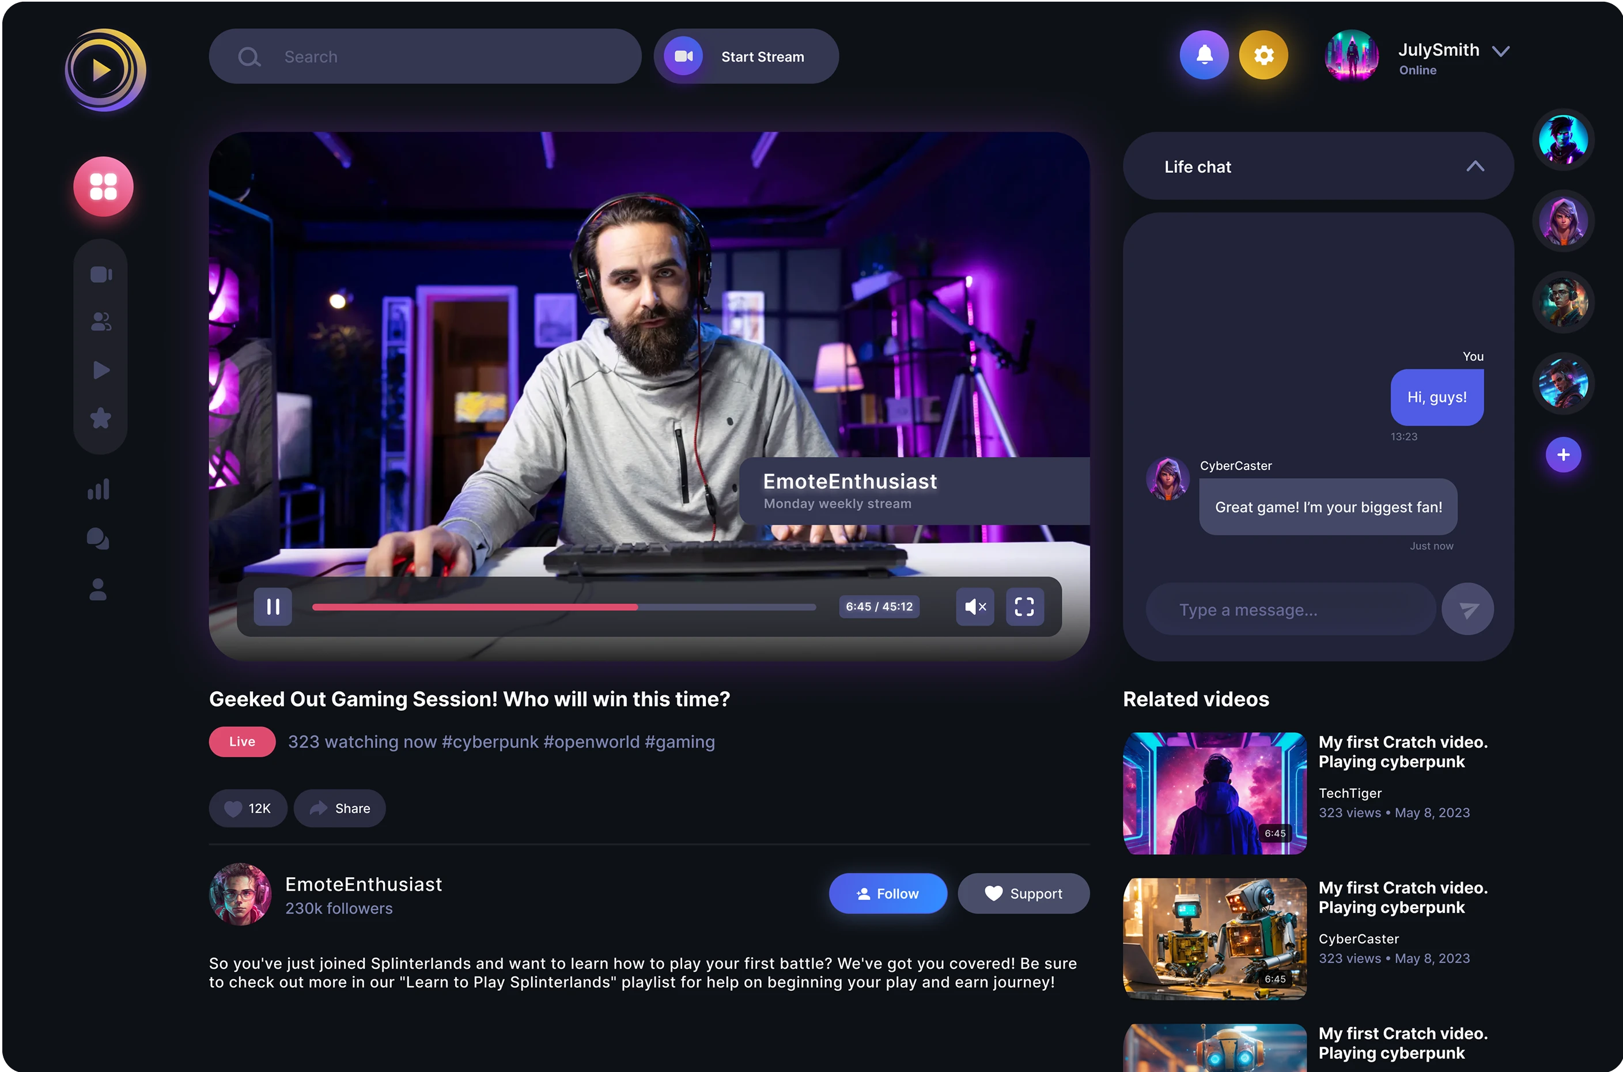Viewport: 1623px width, 1072px height.
Task: Open the TechTiger related video thumbnail
Action: coord(1214,793)
